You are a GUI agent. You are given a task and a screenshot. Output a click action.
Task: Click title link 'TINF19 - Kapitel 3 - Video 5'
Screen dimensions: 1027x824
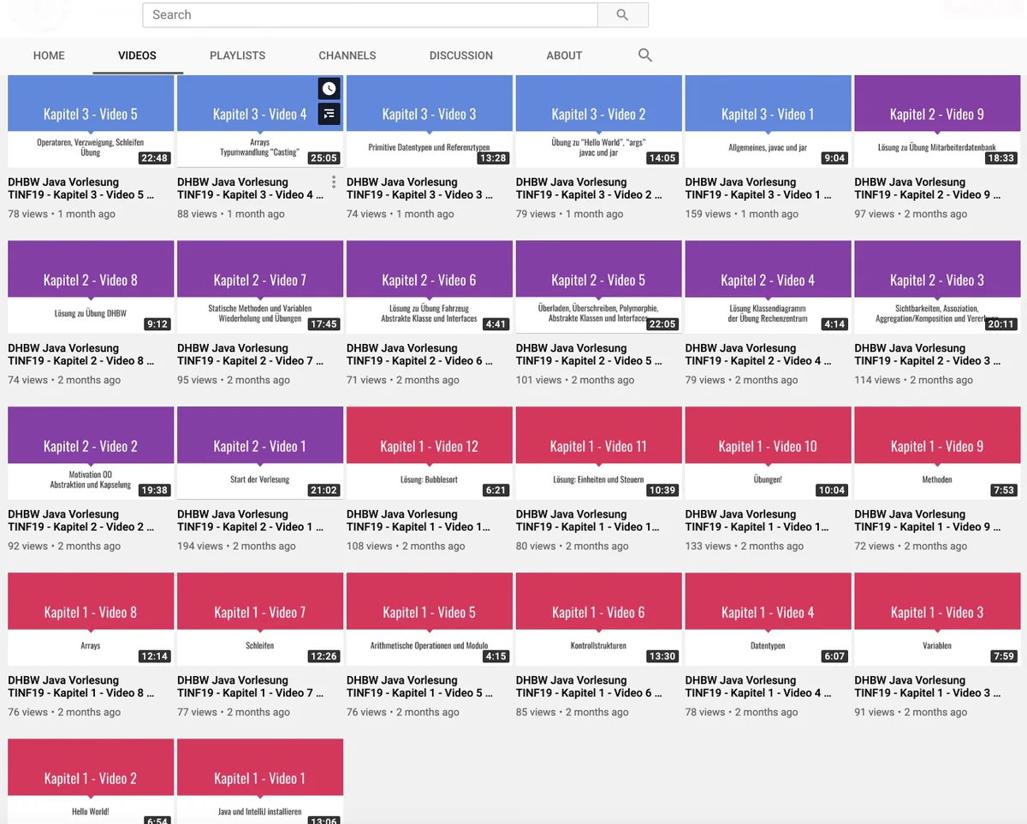pos(81,188)
